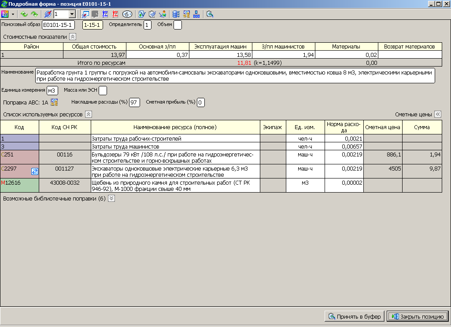The image size is (451, 327).
Task: Click the Принять в буфер button
Action: pyautogui.click(x=354, y=316)
